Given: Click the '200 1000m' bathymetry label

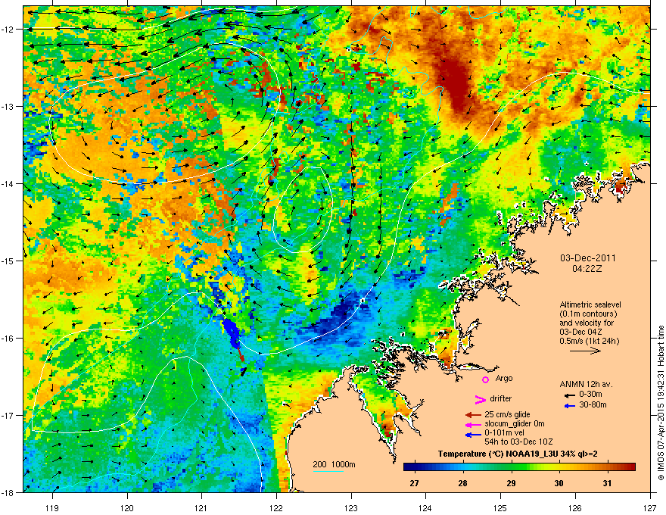Looking at the screenshot, I should [334, 464].
